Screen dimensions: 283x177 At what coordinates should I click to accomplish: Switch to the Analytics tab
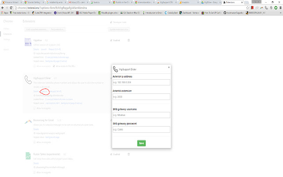189,2
